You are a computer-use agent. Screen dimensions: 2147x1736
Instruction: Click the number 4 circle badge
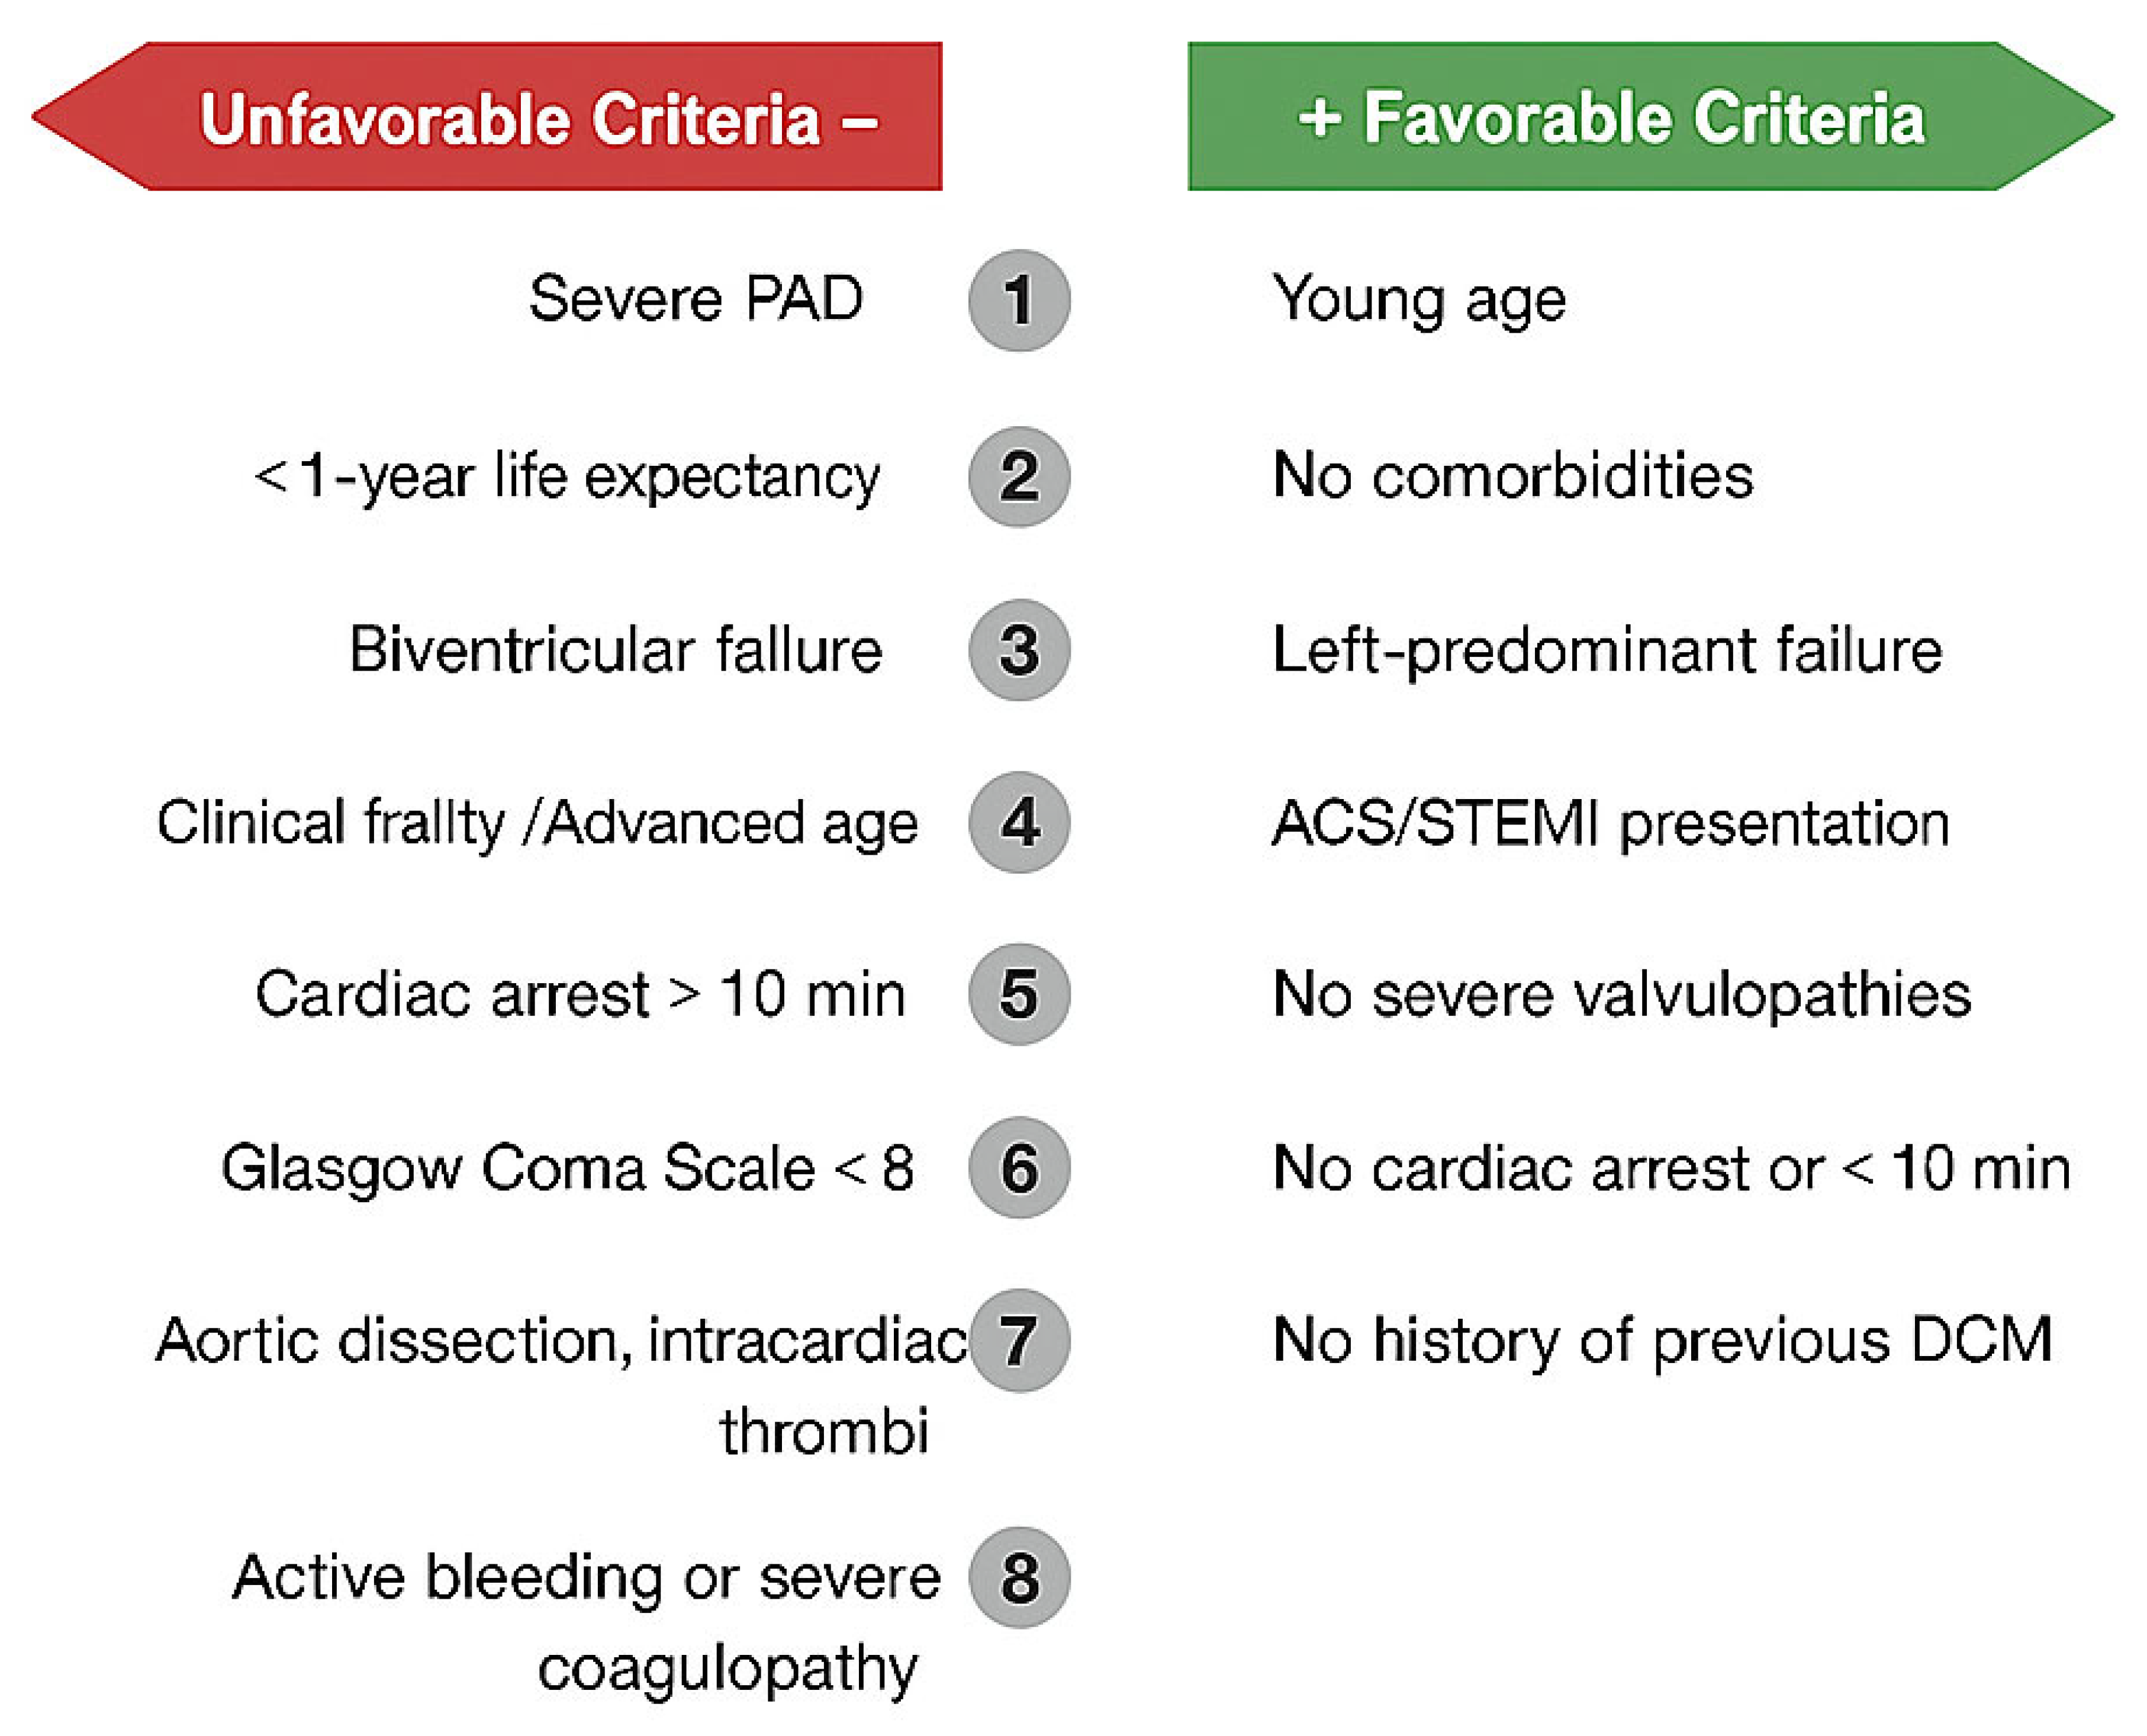coord(1018,822)
